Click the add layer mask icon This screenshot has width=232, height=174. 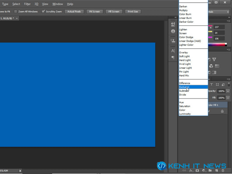(197, 171)
